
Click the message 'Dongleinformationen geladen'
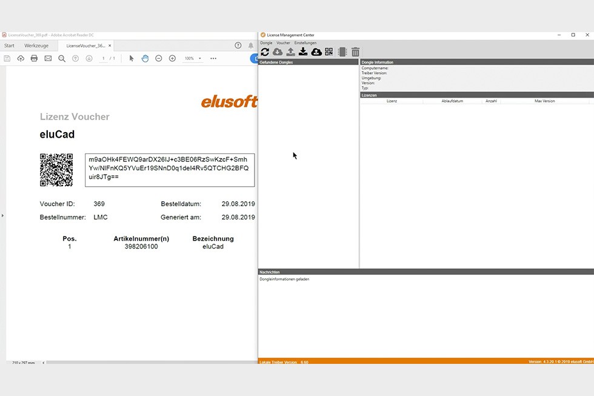[284, 280]
